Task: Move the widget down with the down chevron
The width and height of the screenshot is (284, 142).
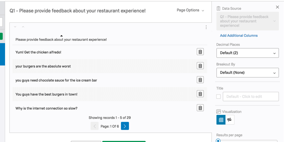Action: pyautogui.click(x=15, y=27)
